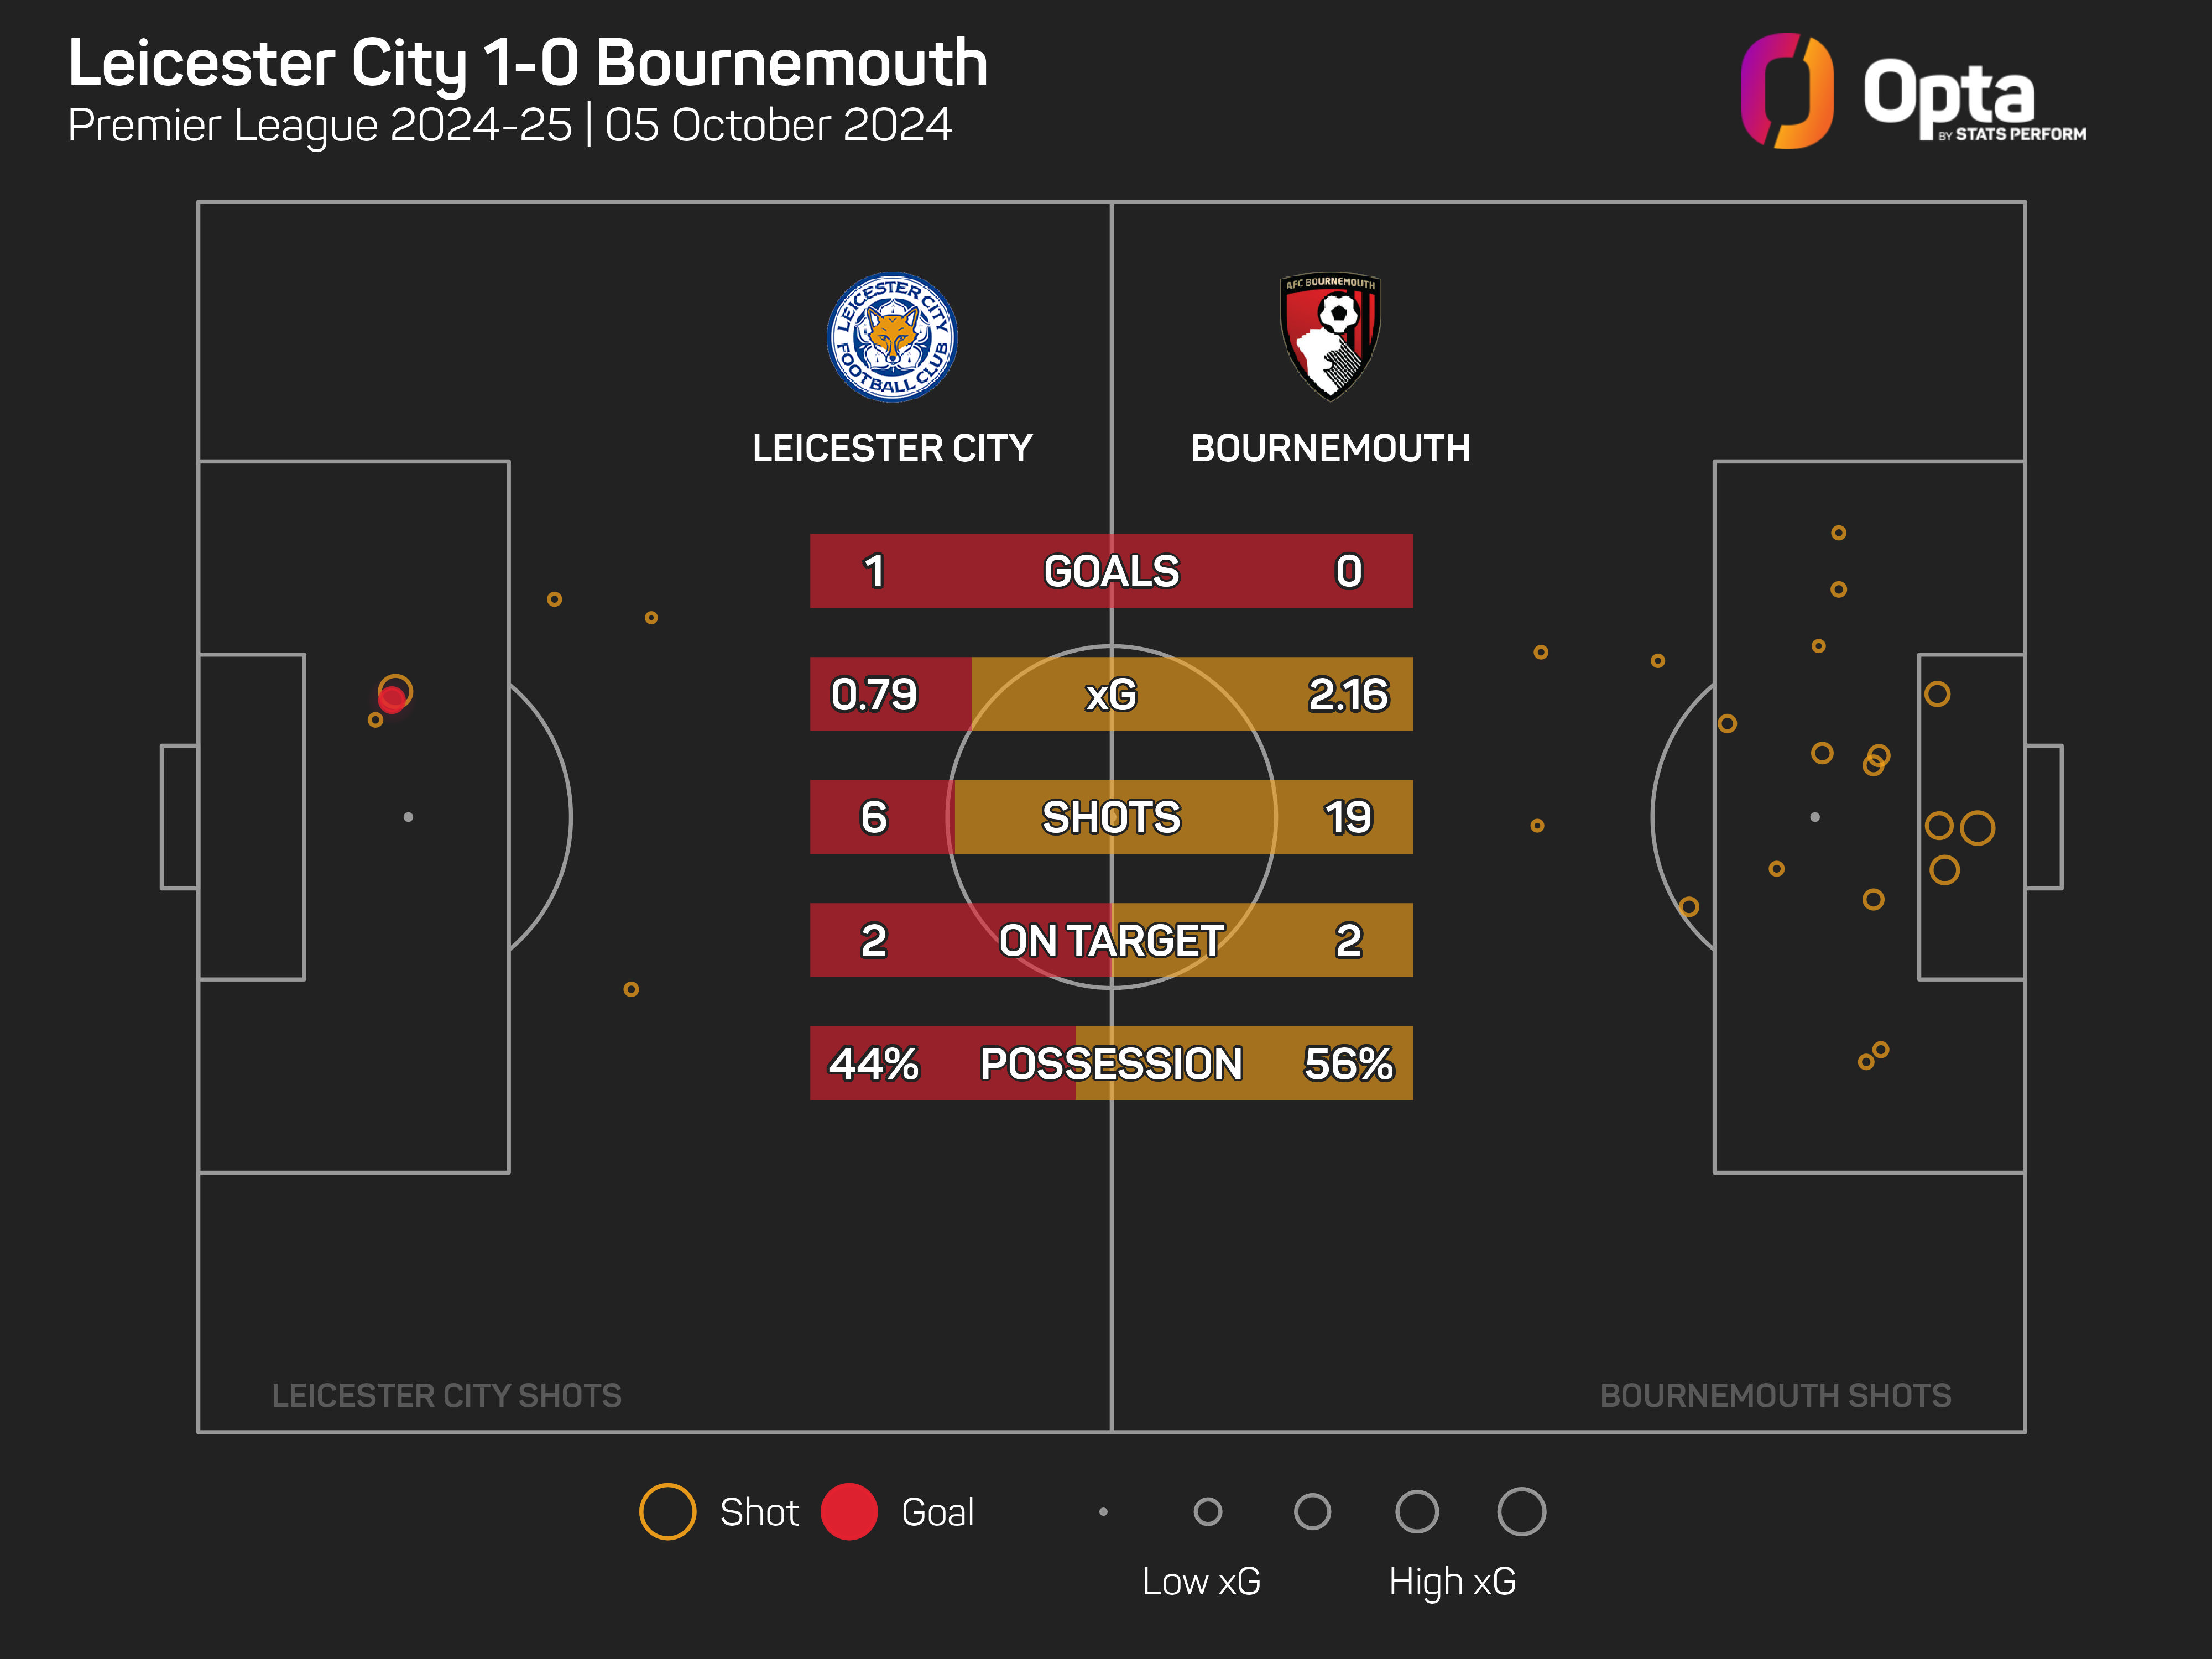Viewport: 2212px width, 1659px height.
Task: Click the BOURNEMOUTH SHOTS caption
Action: [x=1775, y=1395]
